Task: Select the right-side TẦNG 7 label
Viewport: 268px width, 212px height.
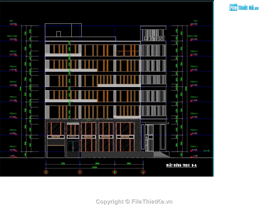Action: [x=194, y=51]
